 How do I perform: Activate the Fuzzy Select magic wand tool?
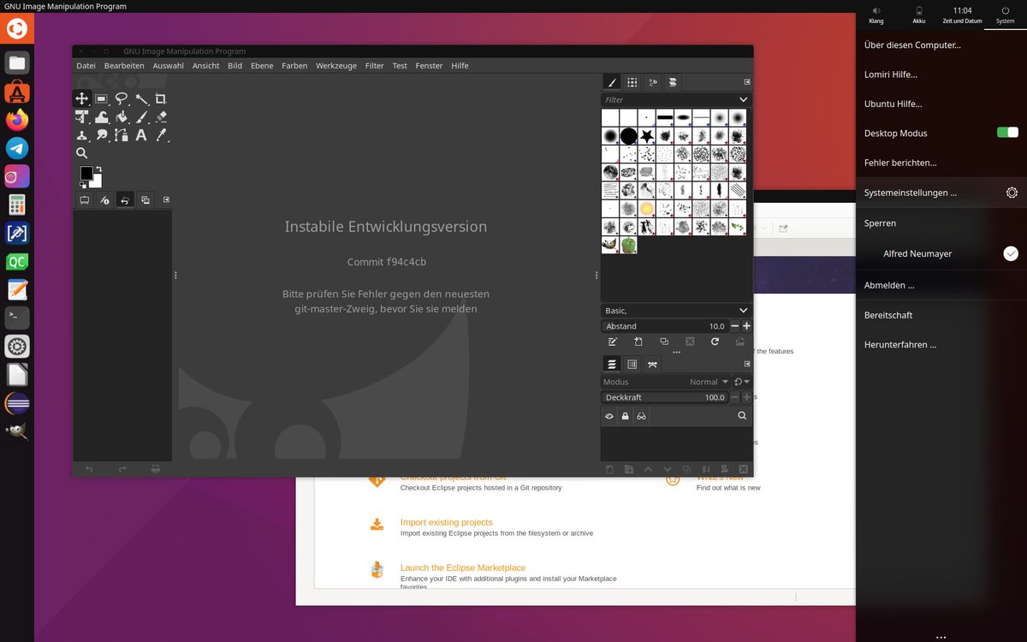142,98
